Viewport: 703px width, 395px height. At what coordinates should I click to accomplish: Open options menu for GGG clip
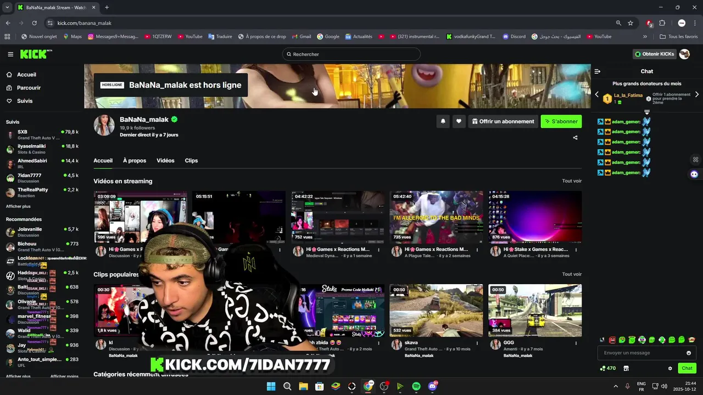click(x=576, y=343)
